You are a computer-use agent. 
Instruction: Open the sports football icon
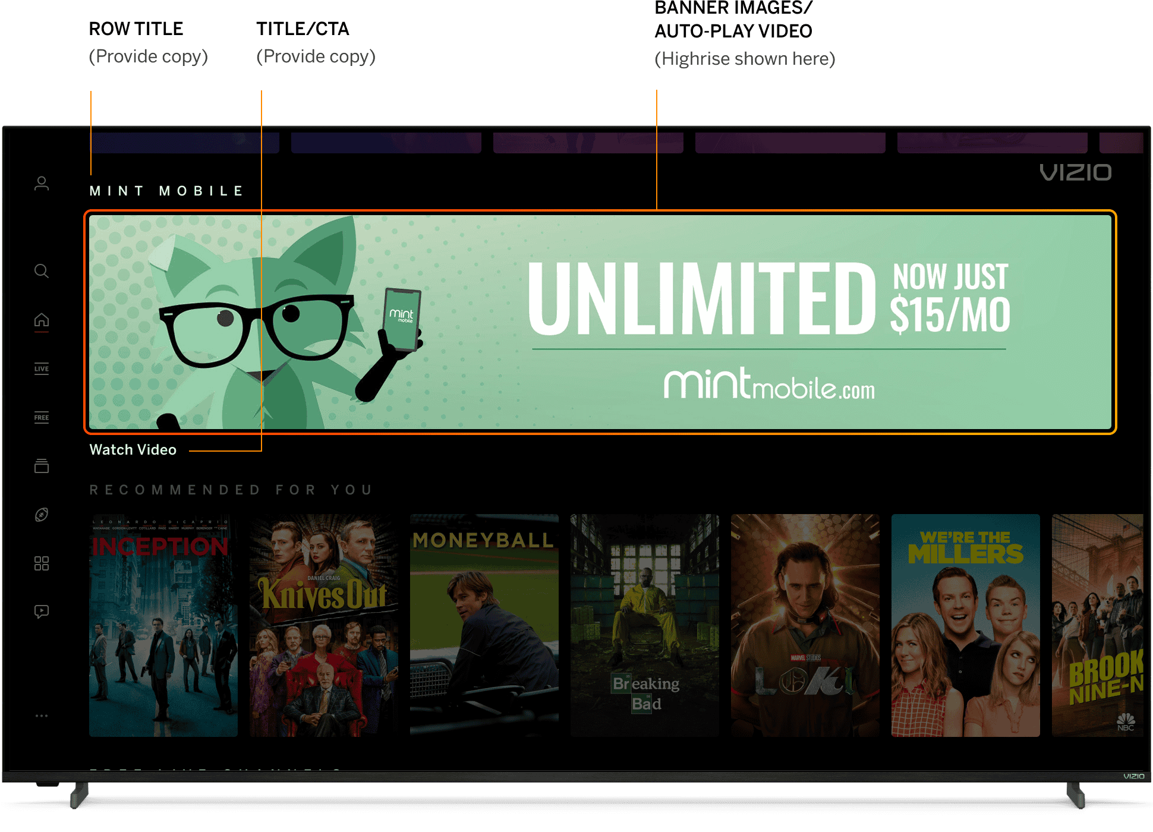click(42, 515)
